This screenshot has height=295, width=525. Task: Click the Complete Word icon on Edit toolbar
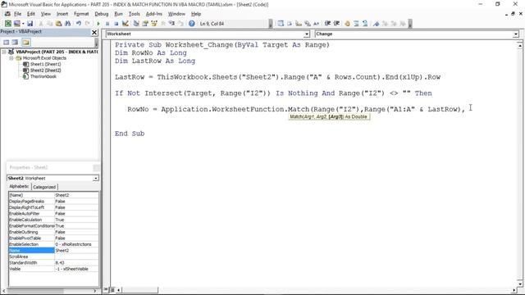316,24
